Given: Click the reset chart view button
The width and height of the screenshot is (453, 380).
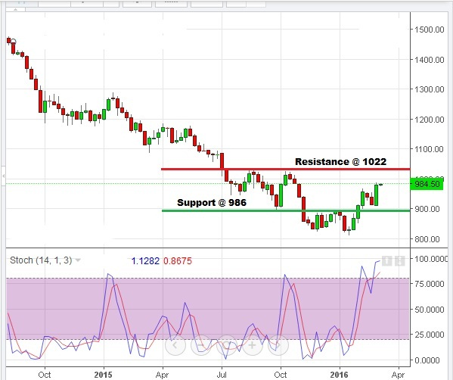Looking at the screenshot, I should click(227, 345).
